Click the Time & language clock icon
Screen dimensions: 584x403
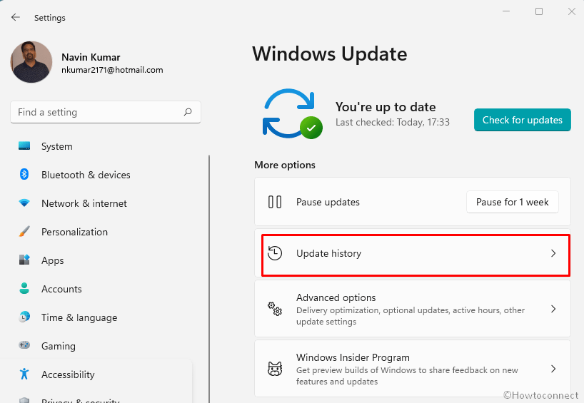(24, 317)
